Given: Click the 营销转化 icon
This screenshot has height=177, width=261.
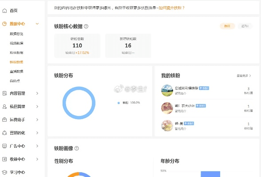Looking at the screenshot, I should [x=4, y=133].
